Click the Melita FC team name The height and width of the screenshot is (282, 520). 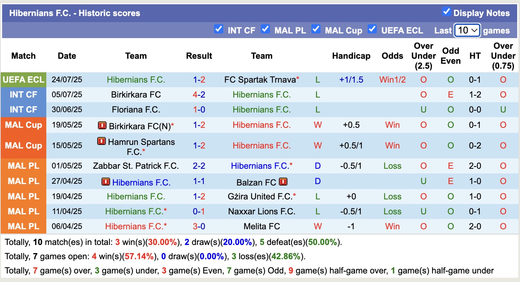point(262,226)
